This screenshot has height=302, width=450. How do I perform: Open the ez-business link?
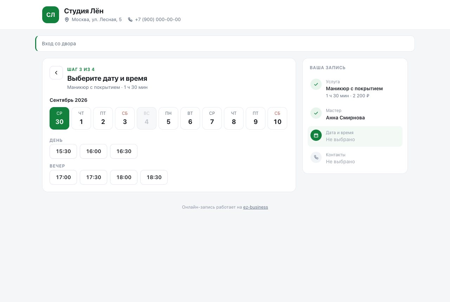(x=256, y=207)
